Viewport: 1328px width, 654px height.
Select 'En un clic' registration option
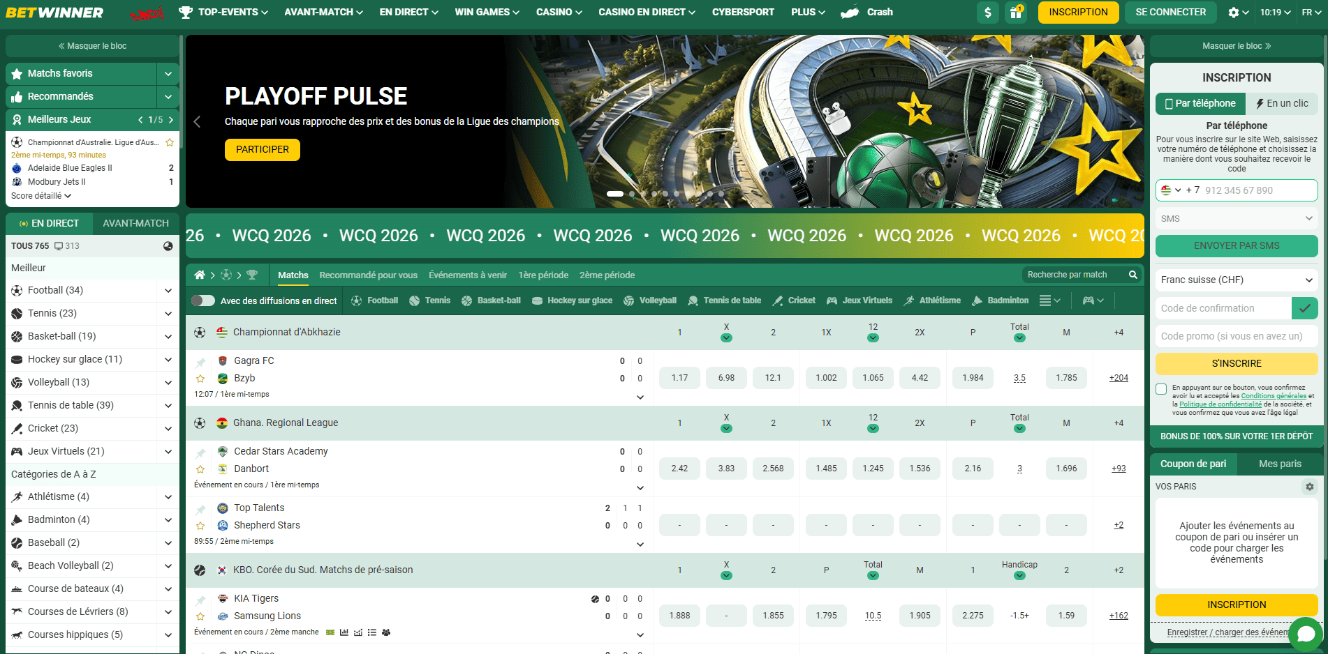[1282, 103]
